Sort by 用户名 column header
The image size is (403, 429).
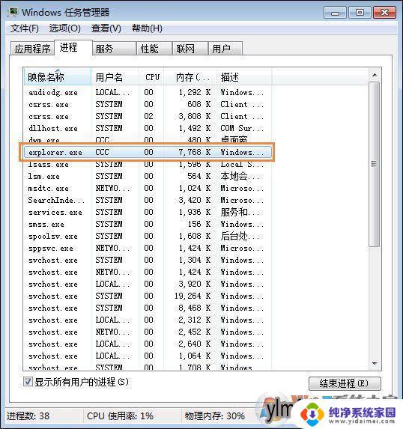115,77
